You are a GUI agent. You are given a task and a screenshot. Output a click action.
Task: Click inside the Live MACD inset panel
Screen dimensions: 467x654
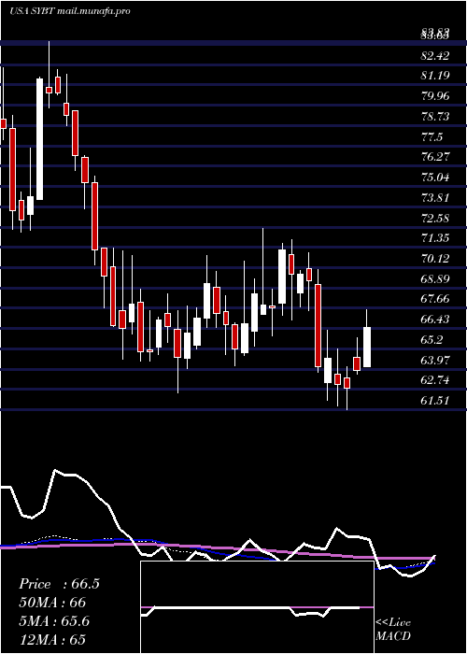pos(257,607)
